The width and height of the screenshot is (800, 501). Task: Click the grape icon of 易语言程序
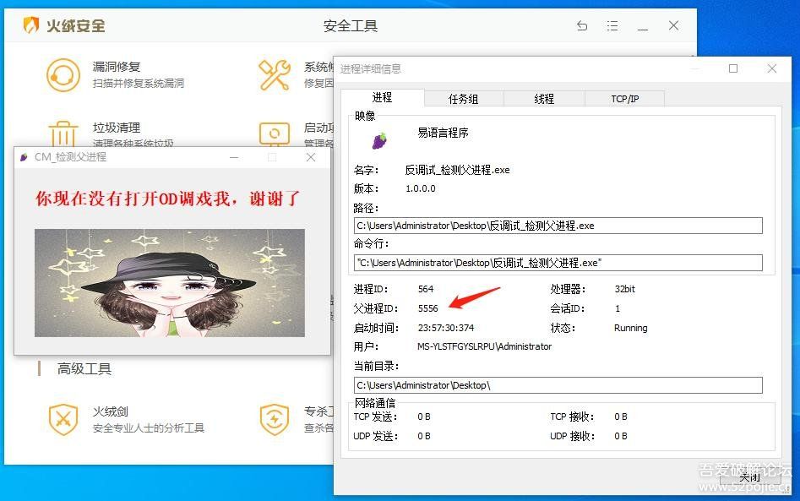pos(380,139)
